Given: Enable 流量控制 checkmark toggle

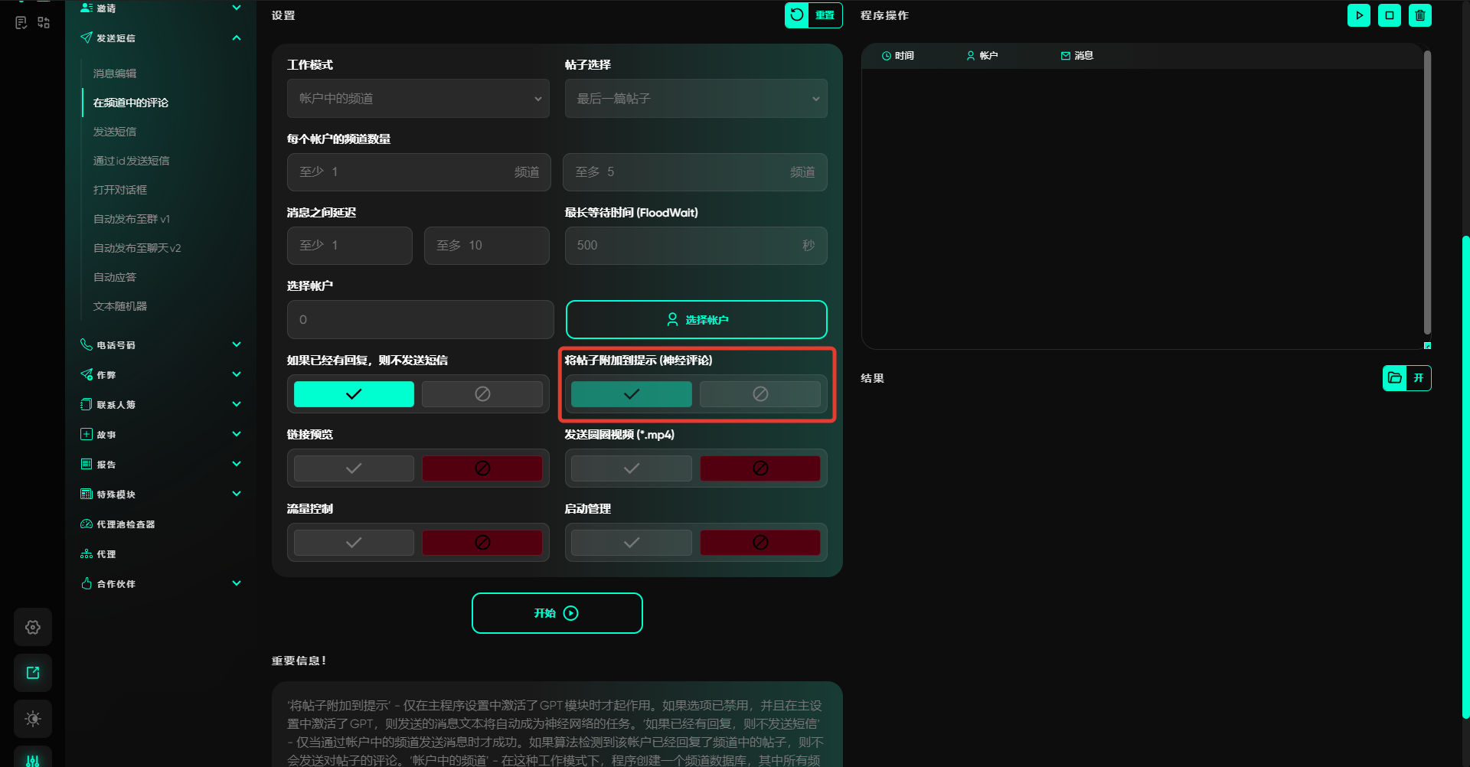Looking at the screenshot, I should click(354, 543).
